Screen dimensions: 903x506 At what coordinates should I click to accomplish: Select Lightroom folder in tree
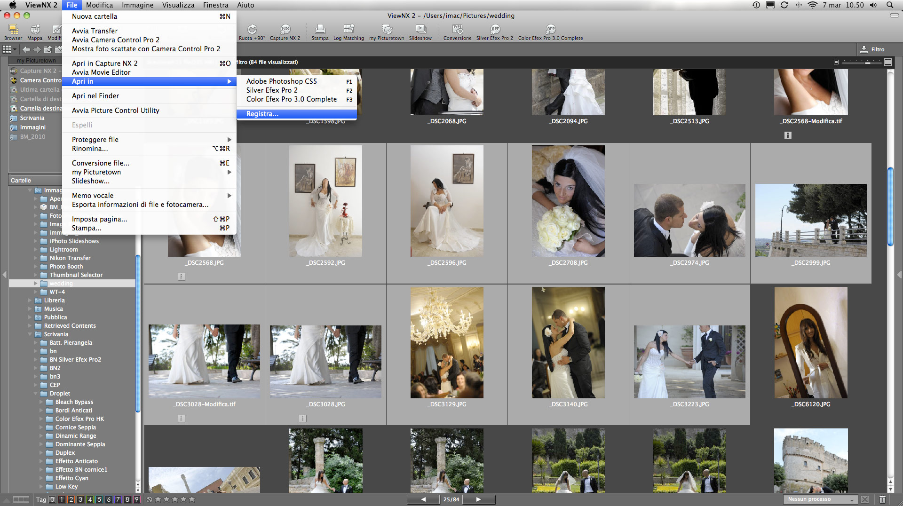pyautogui.click(x=63, y=250)
